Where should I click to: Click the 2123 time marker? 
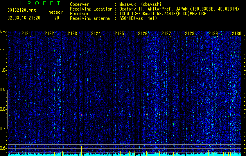pyautogui.click(x=72, y=34)
